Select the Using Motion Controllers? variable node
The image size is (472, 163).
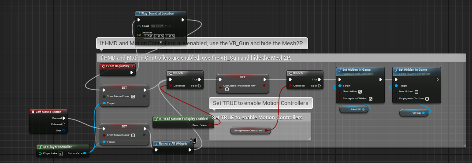click(x=250, y=130)
